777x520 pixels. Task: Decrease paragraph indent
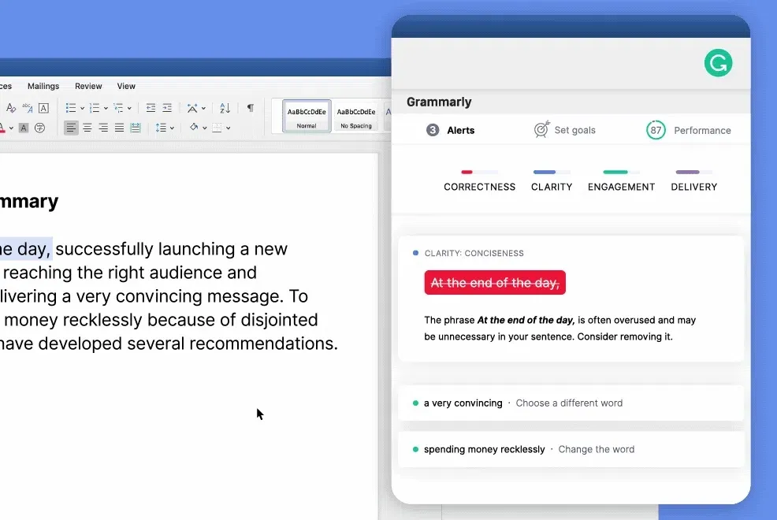click(x=151, y=108)
